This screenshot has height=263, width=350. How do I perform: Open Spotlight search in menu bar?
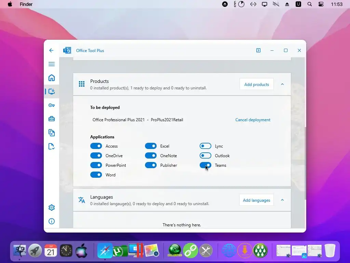310,4
